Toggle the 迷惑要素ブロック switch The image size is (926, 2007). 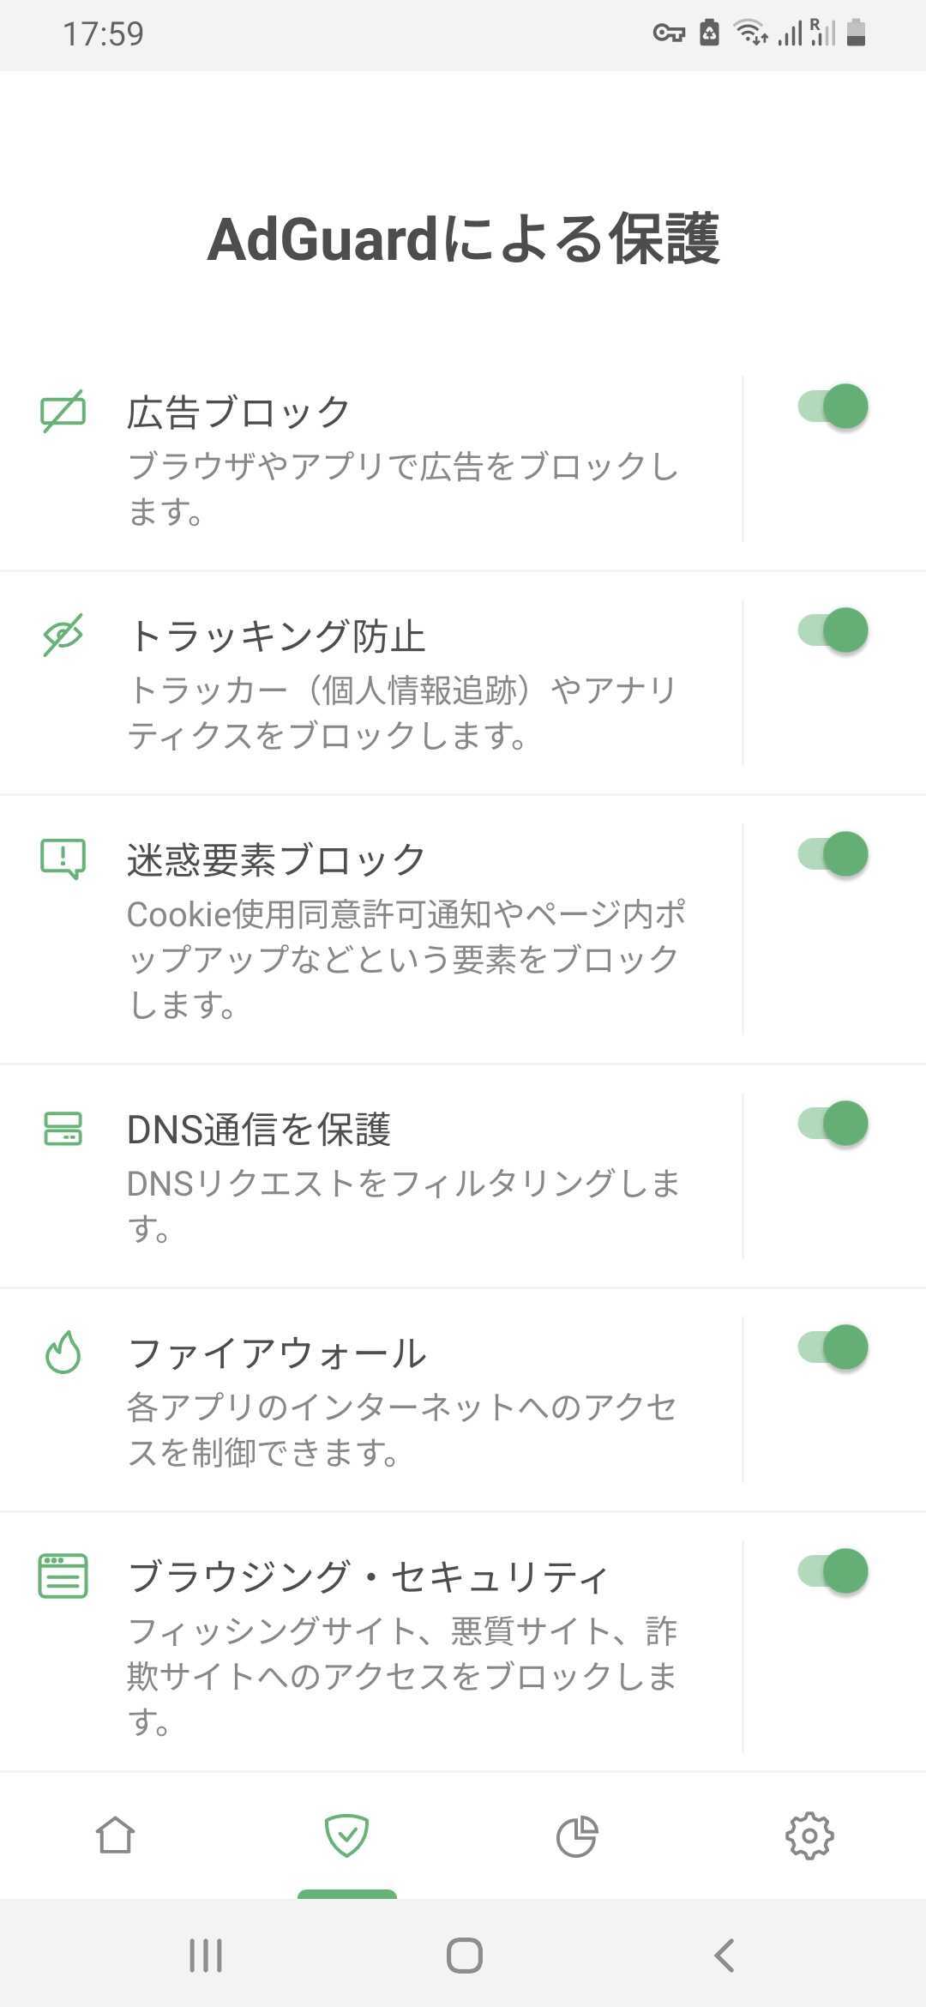coord(833,854)
